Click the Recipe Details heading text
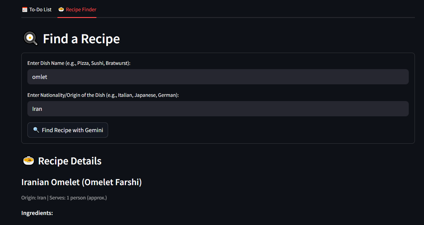Screen dimensions: 424x225 pos(70,161)
